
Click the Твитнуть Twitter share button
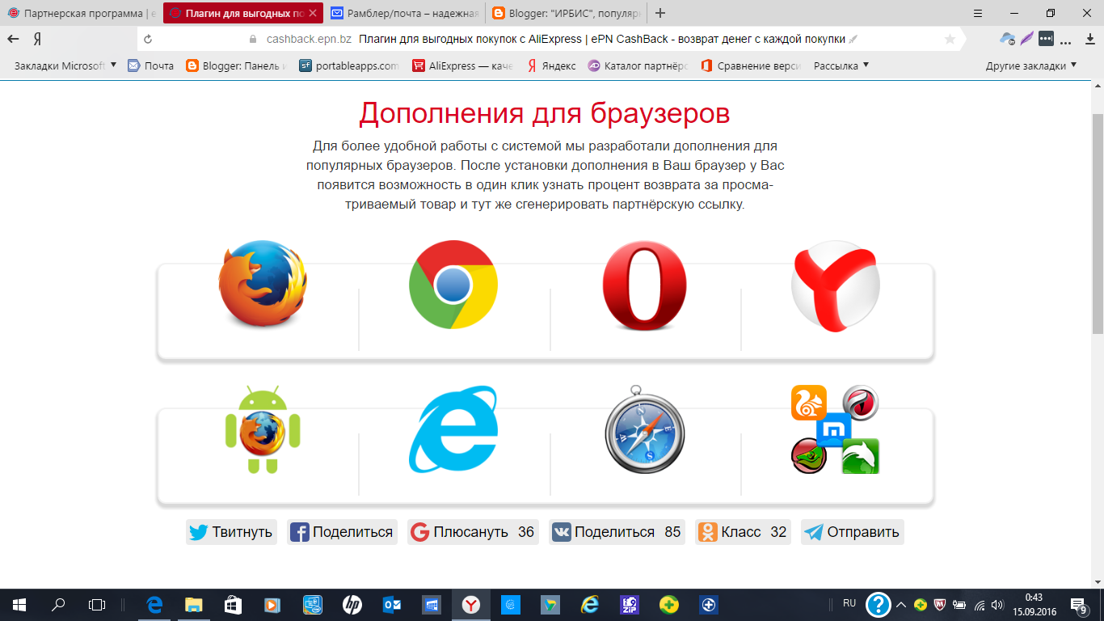tap(231, 532)
